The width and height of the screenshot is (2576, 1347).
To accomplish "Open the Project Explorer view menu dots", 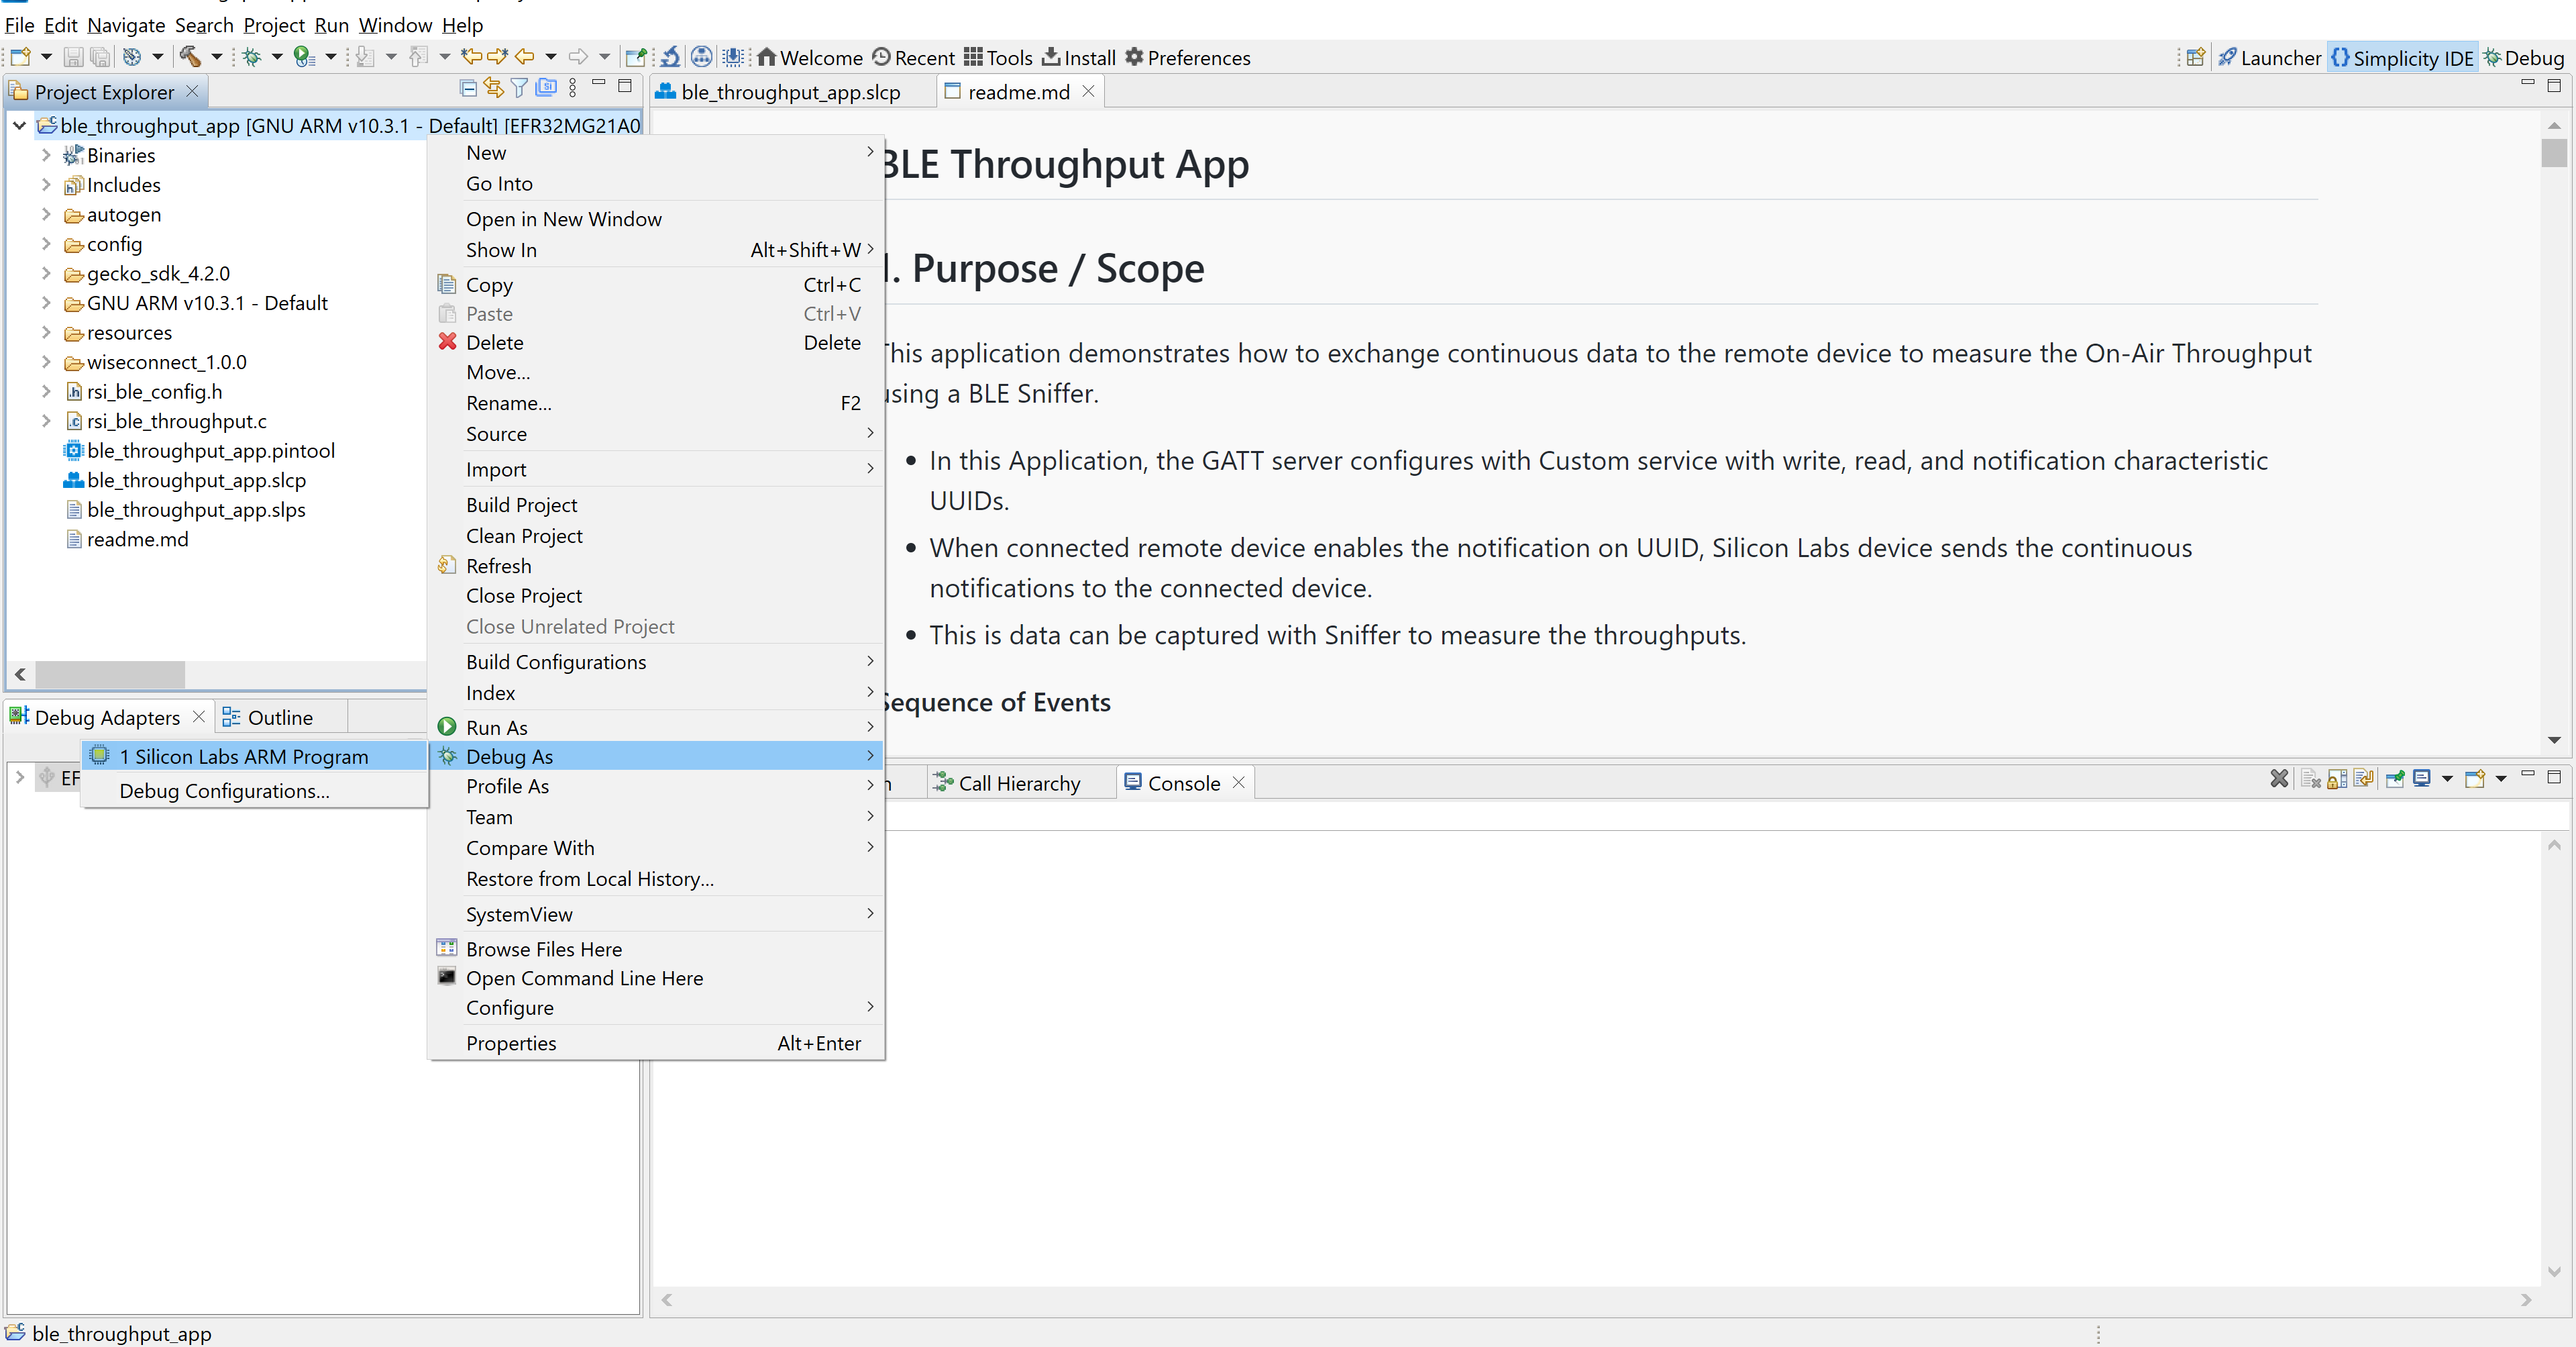I will [x=572, y=88].
